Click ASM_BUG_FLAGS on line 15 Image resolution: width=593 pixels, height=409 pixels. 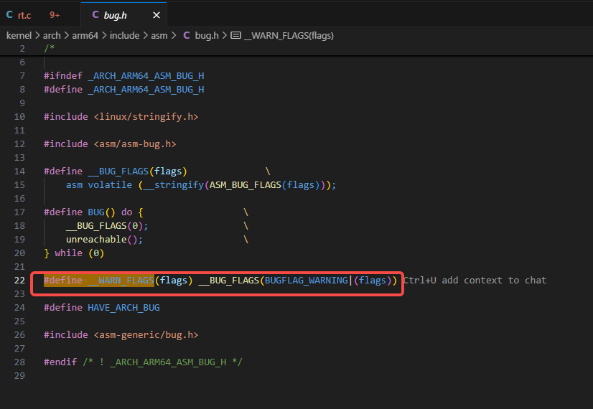click(x=246, y=185)
